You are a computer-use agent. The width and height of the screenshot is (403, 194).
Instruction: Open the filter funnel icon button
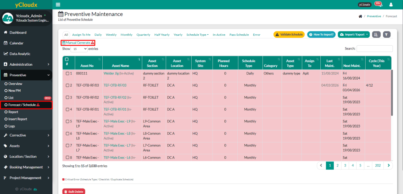[x=386, y=35]
